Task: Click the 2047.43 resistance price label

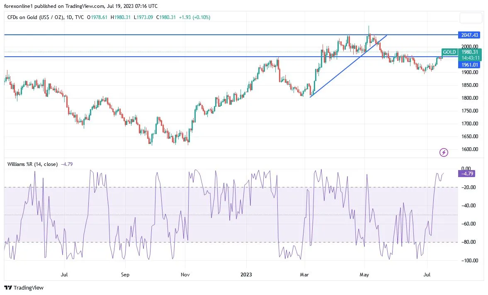Action: (x=469, y=35)
